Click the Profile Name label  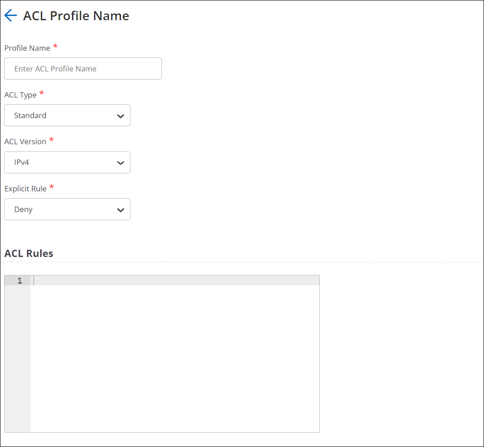point(27,48)
